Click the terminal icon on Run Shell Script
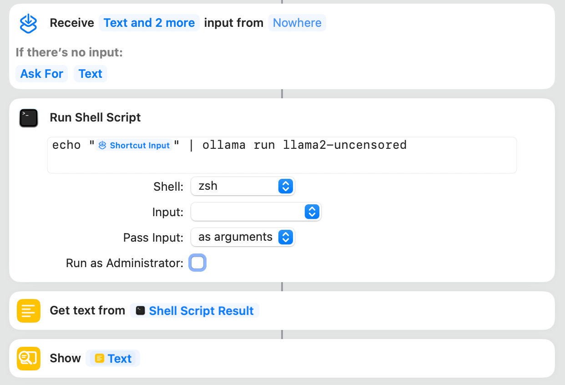 (x=28, y=118)
